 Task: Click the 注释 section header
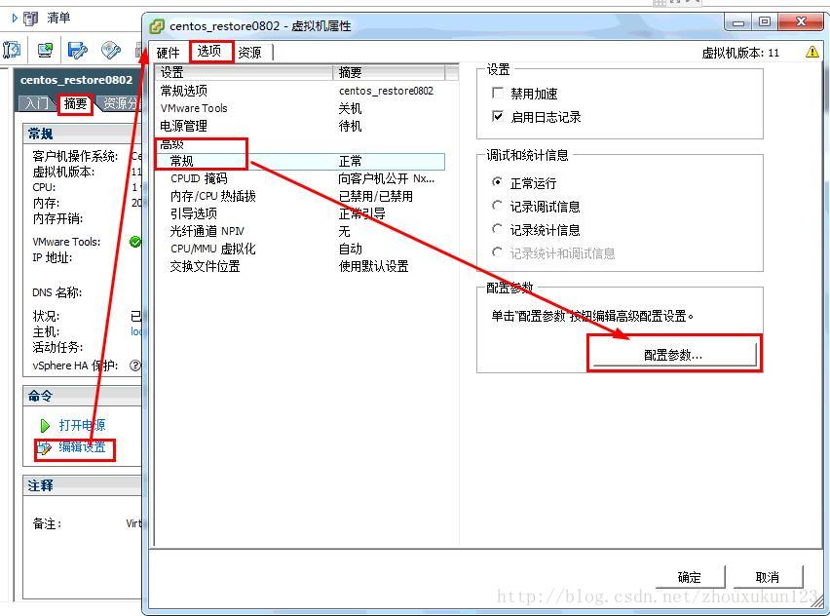[82, 485]
